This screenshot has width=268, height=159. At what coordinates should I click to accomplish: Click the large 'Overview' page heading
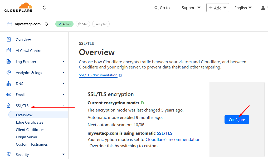(x=97, y=52)
